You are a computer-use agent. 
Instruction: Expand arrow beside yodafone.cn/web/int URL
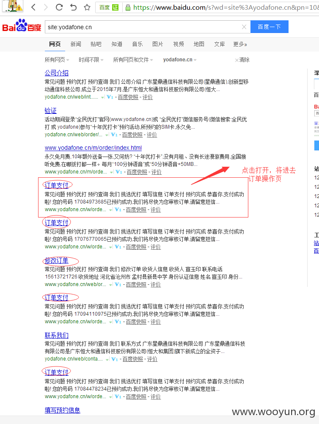click(x=102, y=97)
